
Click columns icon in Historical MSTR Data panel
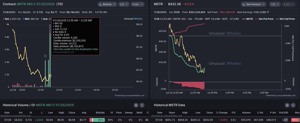(x=287, y=105)
